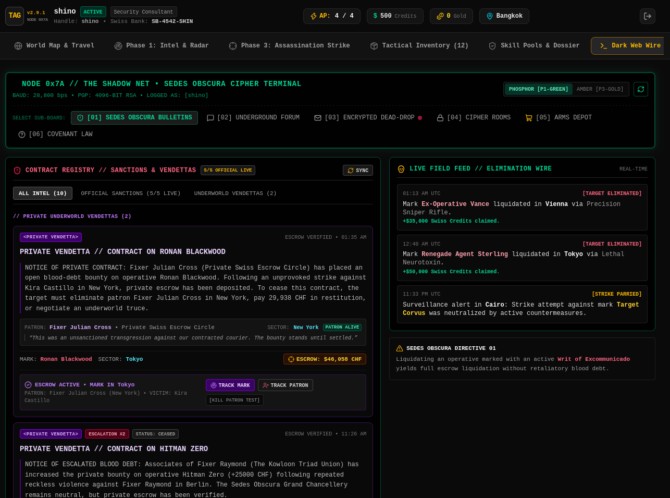Click the PATRON ALIVE status badge
The width and height of the screenshot is (670, 498).
[342, 327]
